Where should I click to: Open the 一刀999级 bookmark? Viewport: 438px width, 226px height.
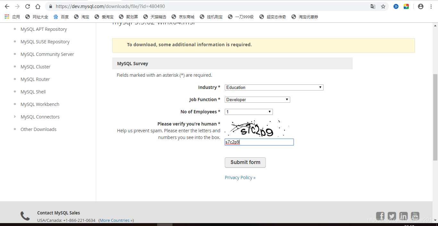coord(240,17)
